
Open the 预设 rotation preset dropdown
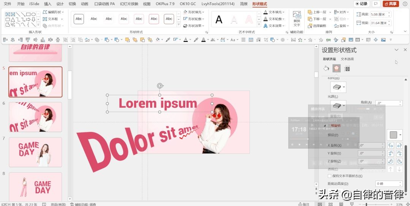pos(394,135)
